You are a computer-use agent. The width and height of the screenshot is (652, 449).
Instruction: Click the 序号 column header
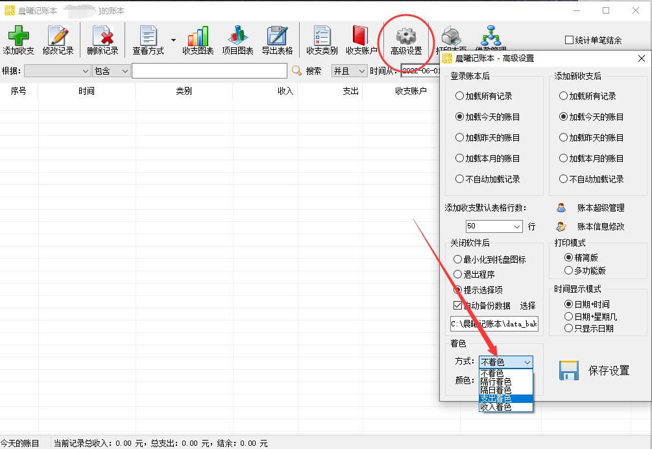tap(19, 91)
